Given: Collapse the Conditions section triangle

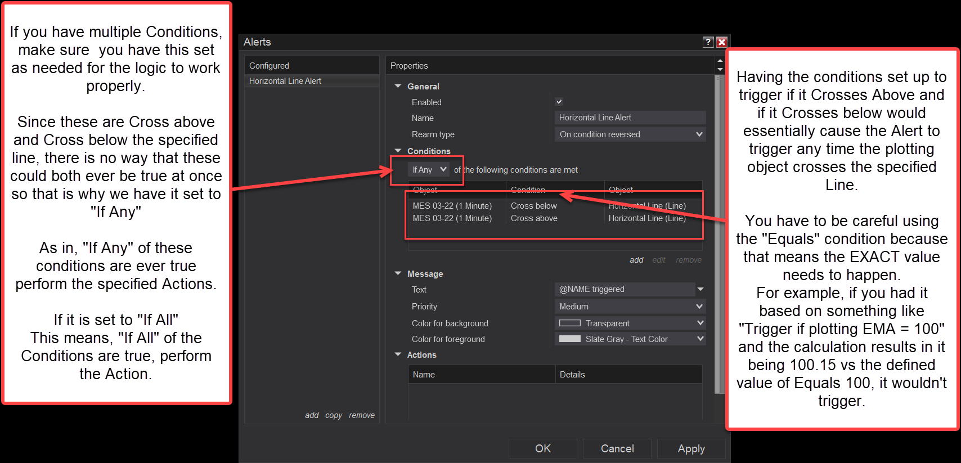Looking at the screenshot, I should [398, 151].
